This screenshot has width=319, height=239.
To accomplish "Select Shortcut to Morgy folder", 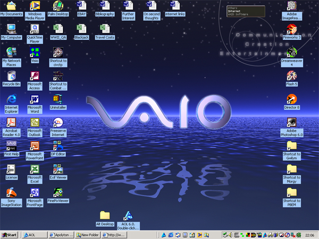I will [292, 169].
